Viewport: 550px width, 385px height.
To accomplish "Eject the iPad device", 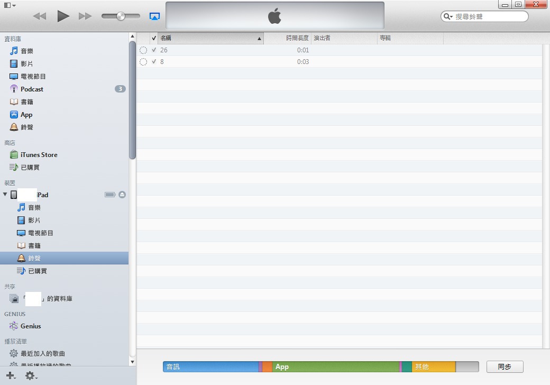I will point(122,195).
